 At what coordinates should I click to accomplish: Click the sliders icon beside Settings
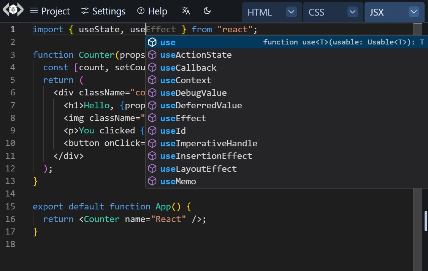[x=84, y=11]
